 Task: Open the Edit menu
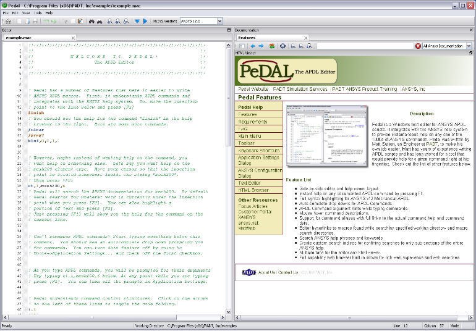[15, 13]
